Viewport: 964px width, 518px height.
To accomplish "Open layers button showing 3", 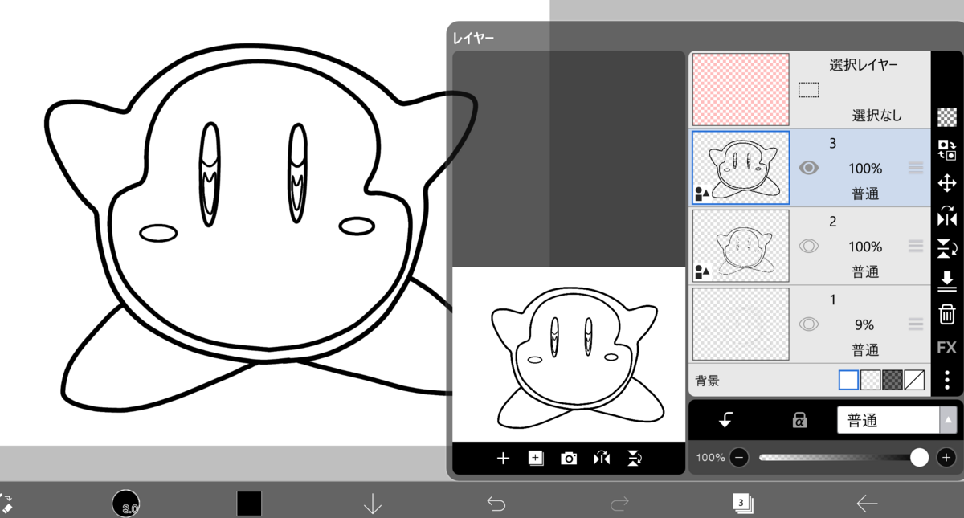I will [743, 504].
